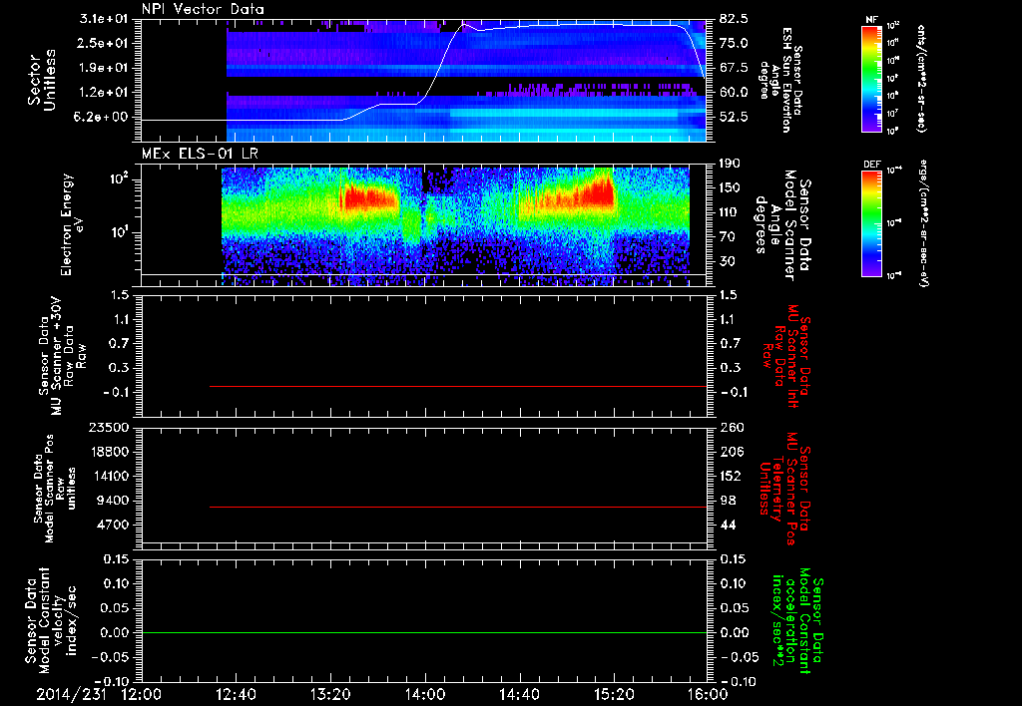Click the 60.0 sun elevation tick label

[735, 93]
